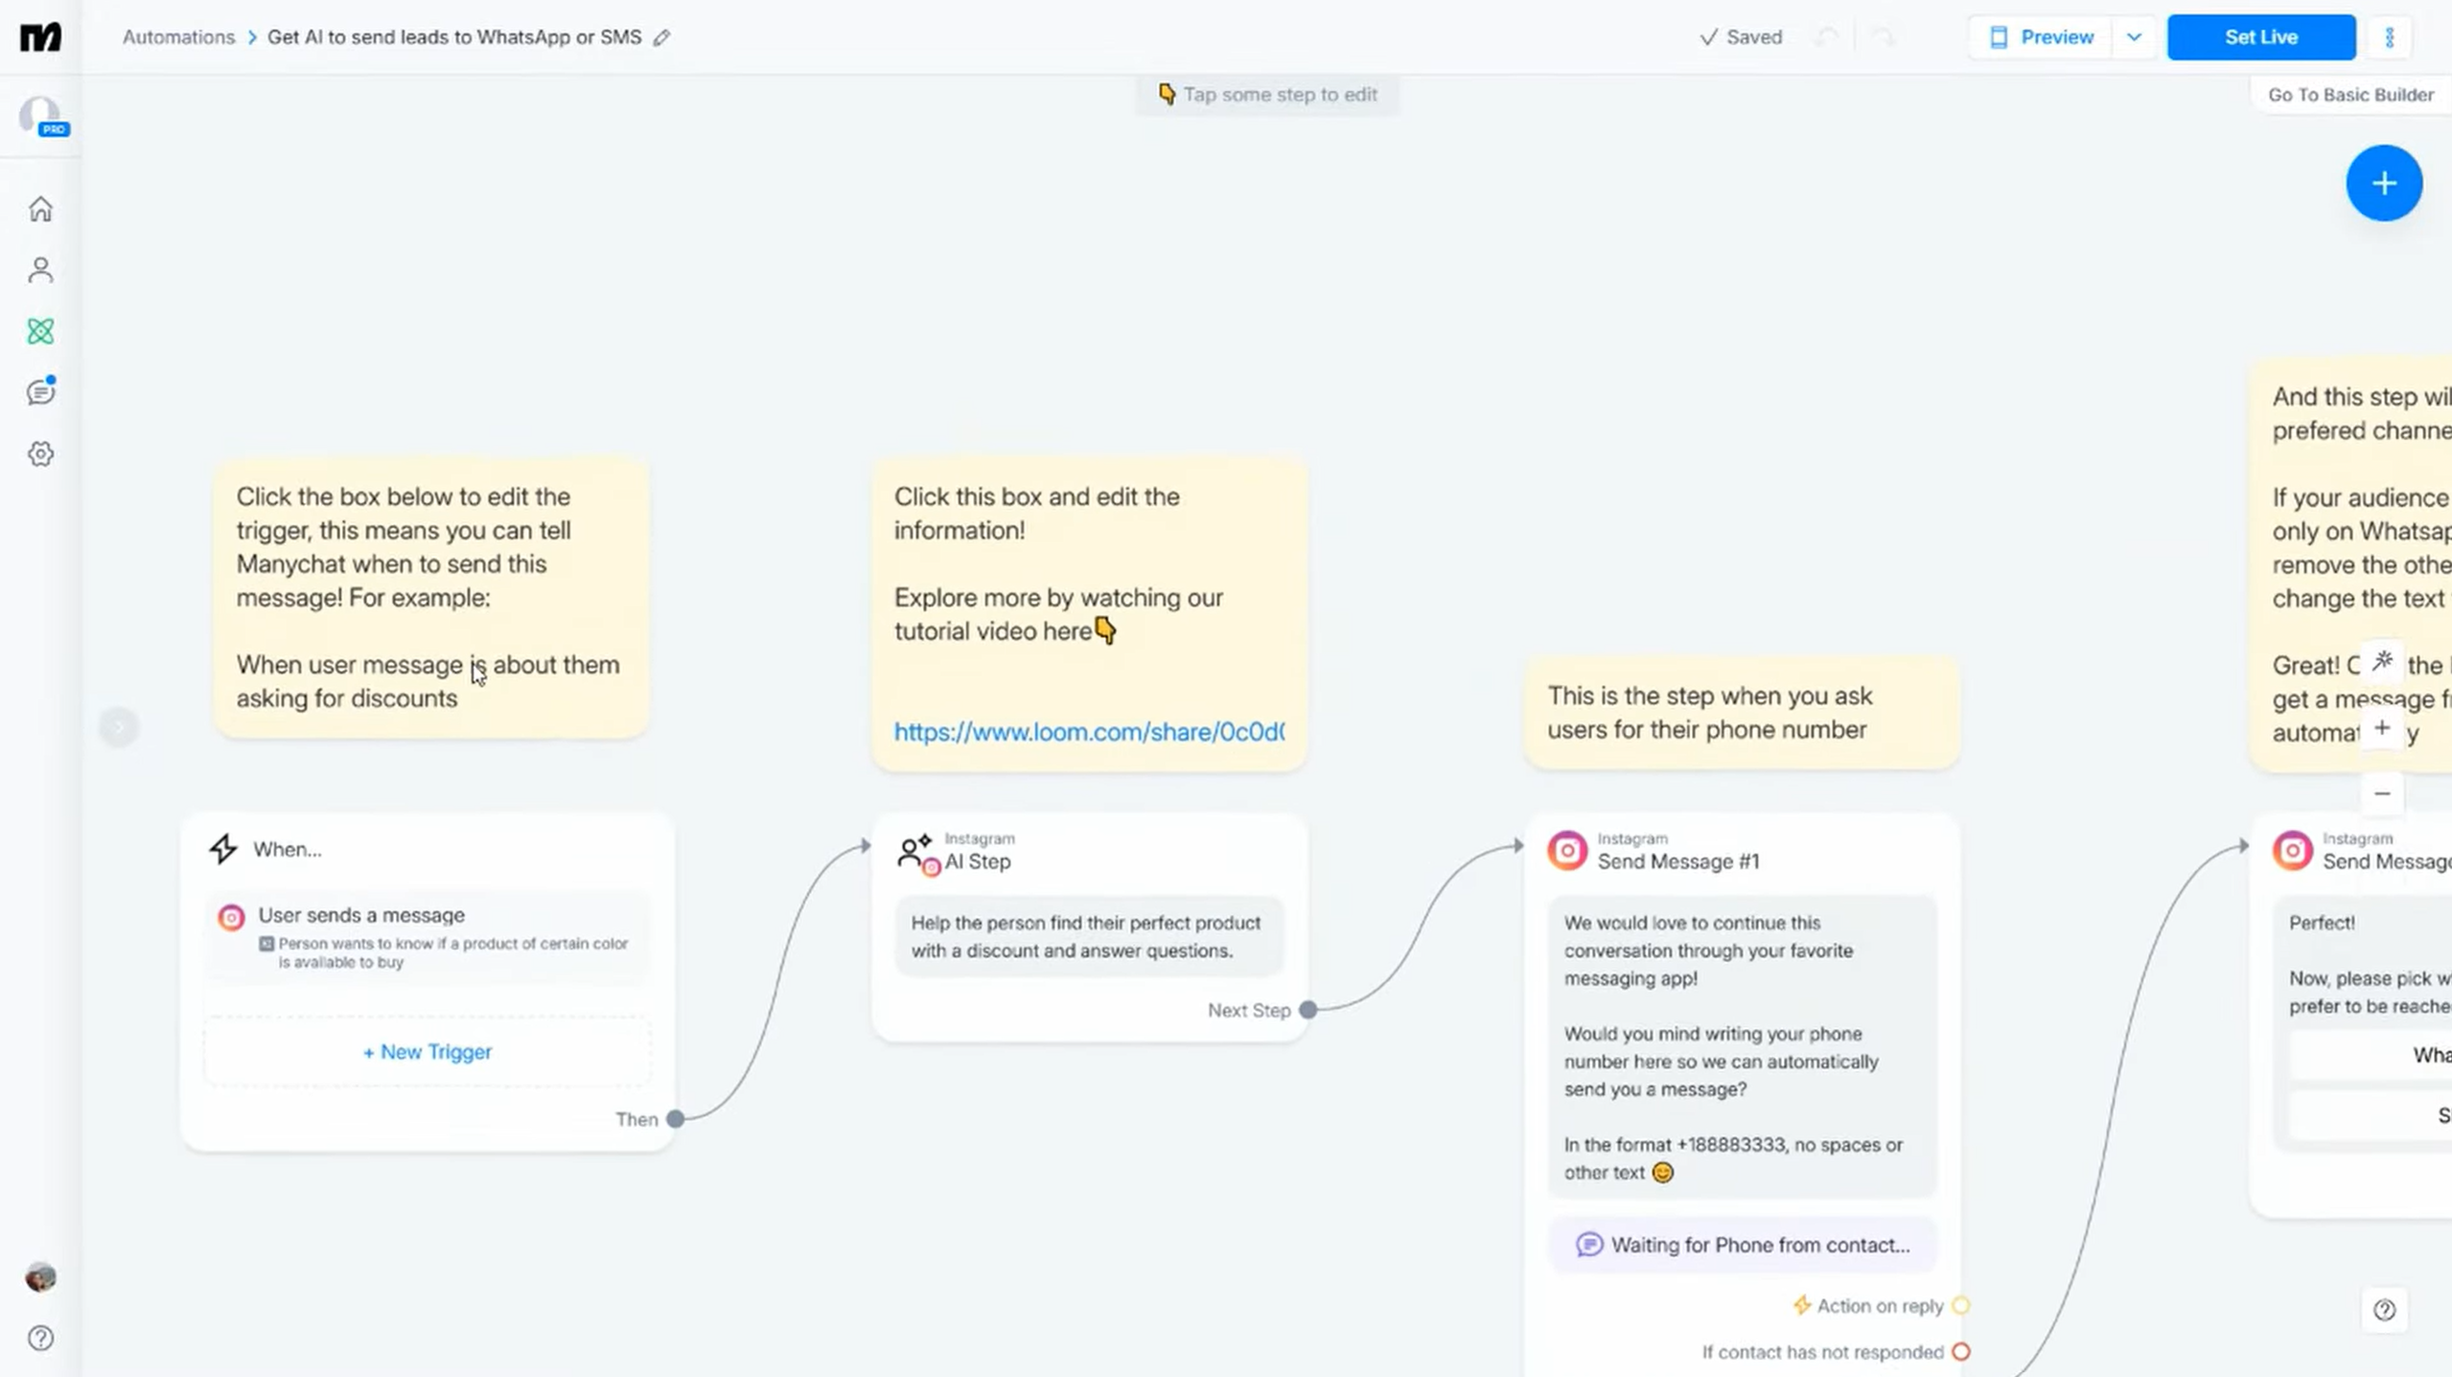Viewport: 2452px width, 1377px height.
Task: Click the Manychat logo top left
Action: tap(39, 36)
